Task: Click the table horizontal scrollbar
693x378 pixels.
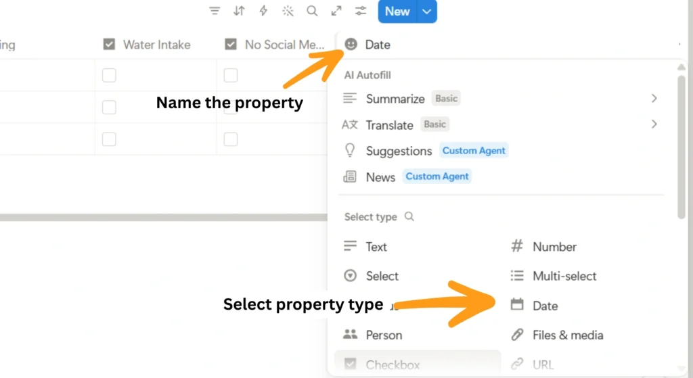Action: pyautogui.click(x=164, y=217)
